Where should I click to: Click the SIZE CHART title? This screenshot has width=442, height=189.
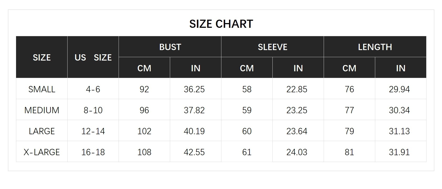221,24
